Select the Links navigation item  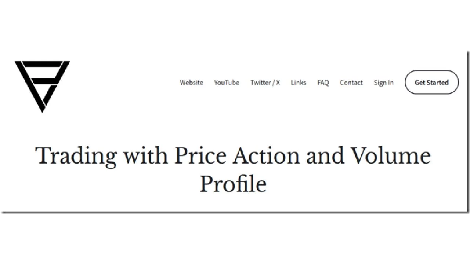pyautogui.click(x=298, y=82)
